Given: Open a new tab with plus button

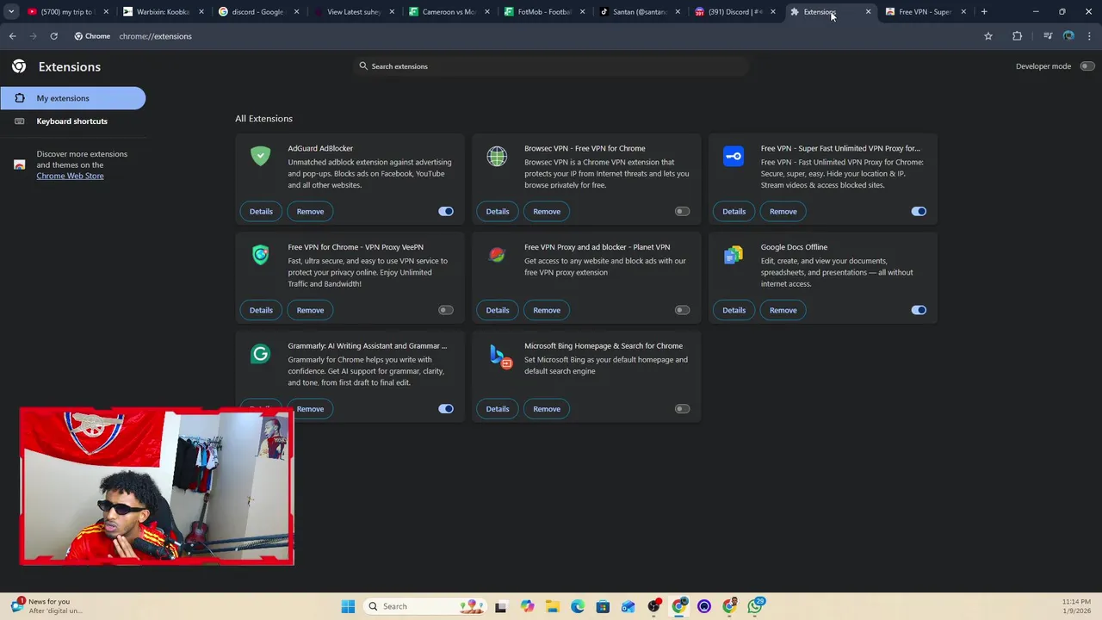Looking at the screenshot, I should tap(984, 12).
